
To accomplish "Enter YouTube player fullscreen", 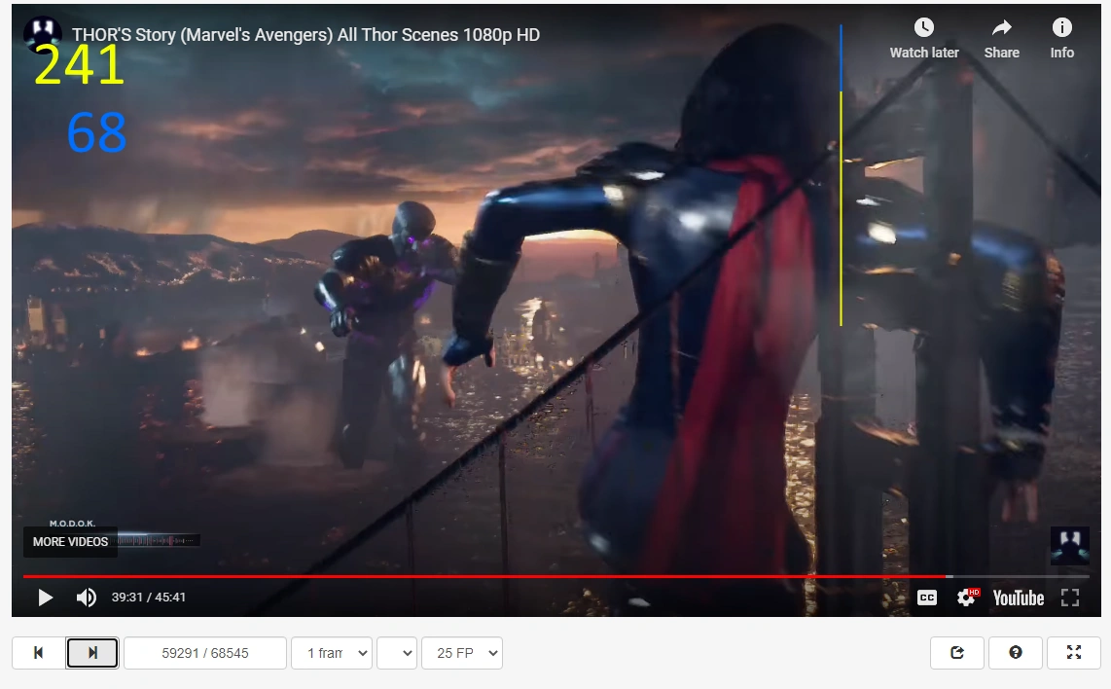I will coord(1070,598).
